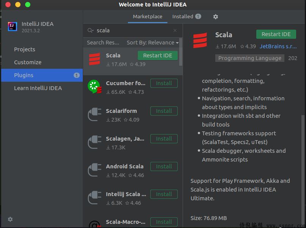Click the IntelliJ IDEA logo icon
This screenshot has height=228, width=306.
pos(12,27)
